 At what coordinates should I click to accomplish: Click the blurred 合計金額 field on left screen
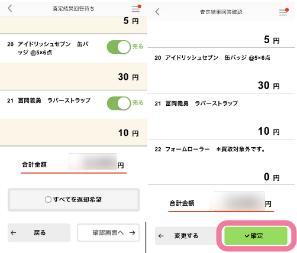tap(93, 161)
